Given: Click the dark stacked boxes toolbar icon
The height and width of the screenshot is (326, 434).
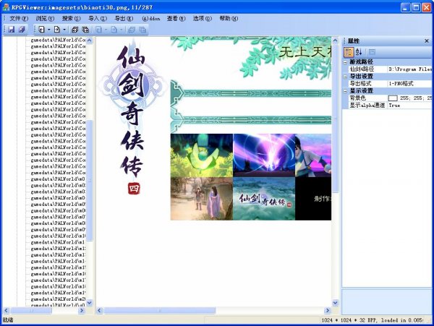Looking at the screenshot, I should tap(75, 30).
